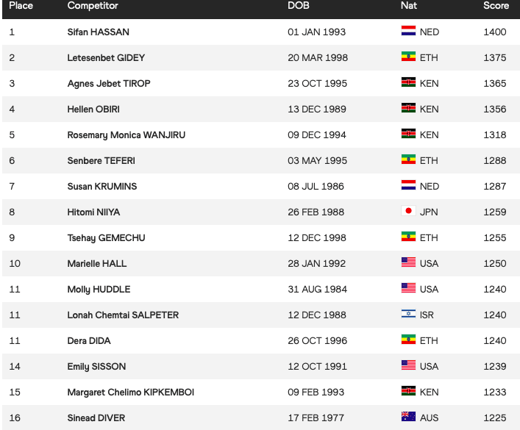Click Senbere TEFERI's name
The image size is (520, 430).
pyautogui.click(x=101, y=160)
